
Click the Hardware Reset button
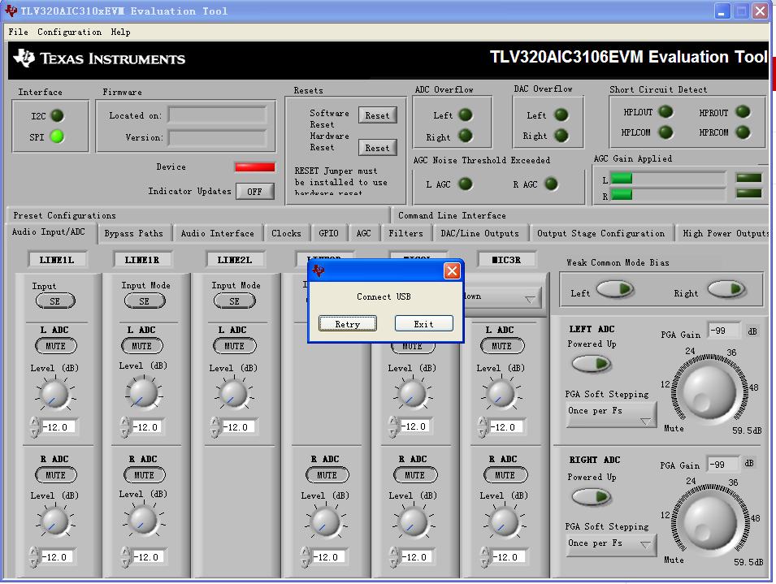[x=377, y=148]
